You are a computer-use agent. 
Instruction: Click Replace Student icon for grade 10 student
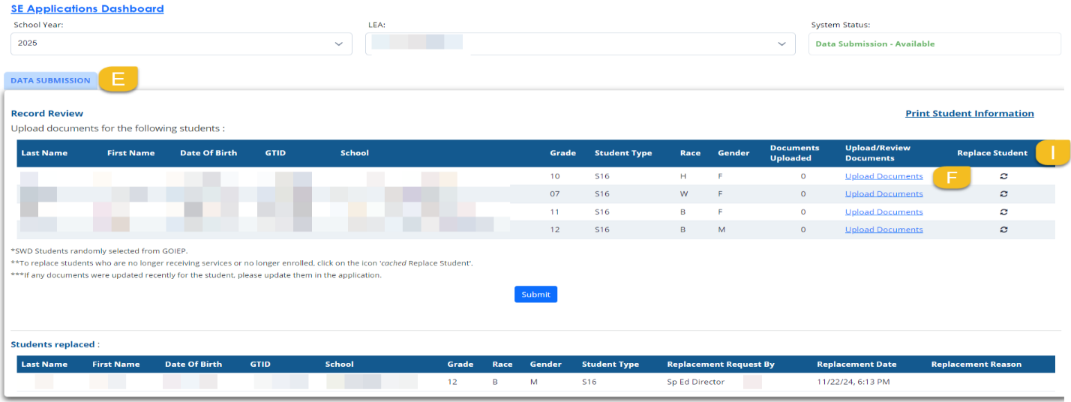point(1003,176)
